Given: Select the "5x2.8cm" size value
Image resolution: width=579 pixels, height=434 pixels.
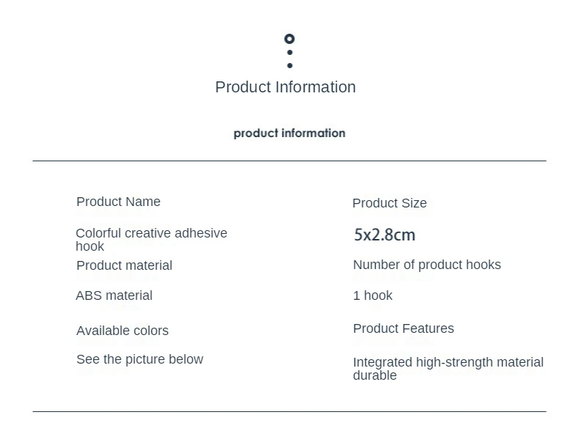Looking at the screenshot, I should point(385,235).
